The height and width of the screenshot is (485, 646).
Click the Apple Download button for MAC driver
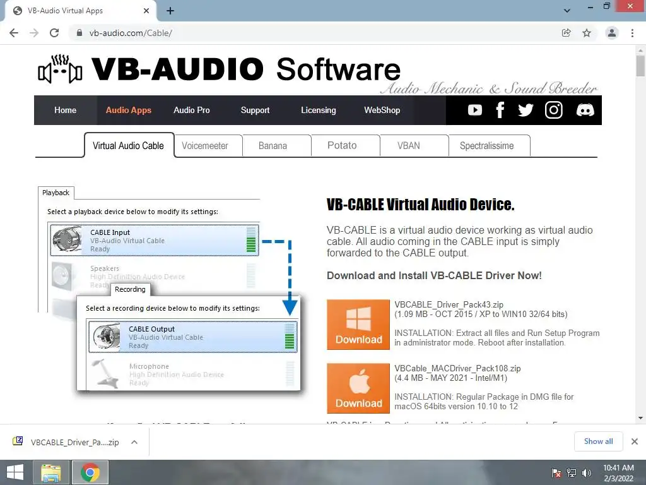(x=358, y=388)
